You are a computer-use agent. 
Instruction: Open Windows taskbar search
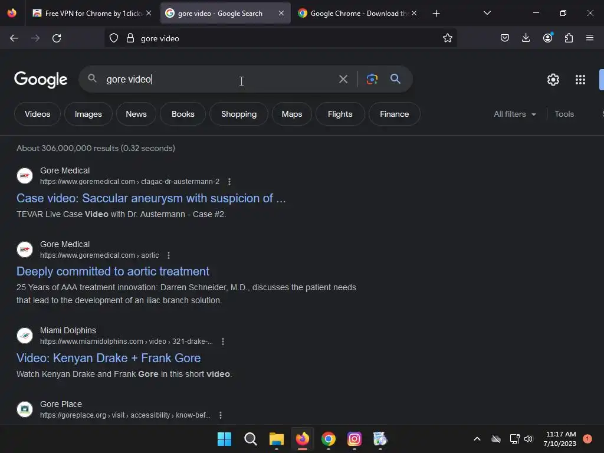(250, 439)
